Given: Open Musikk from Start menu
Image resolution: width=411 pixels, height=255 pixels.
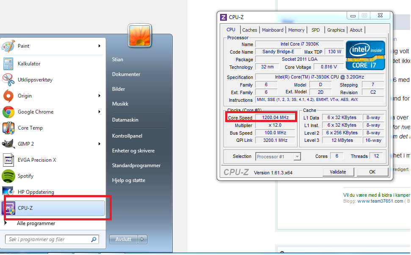Looking at the screenshot, I should pos(120,104).
